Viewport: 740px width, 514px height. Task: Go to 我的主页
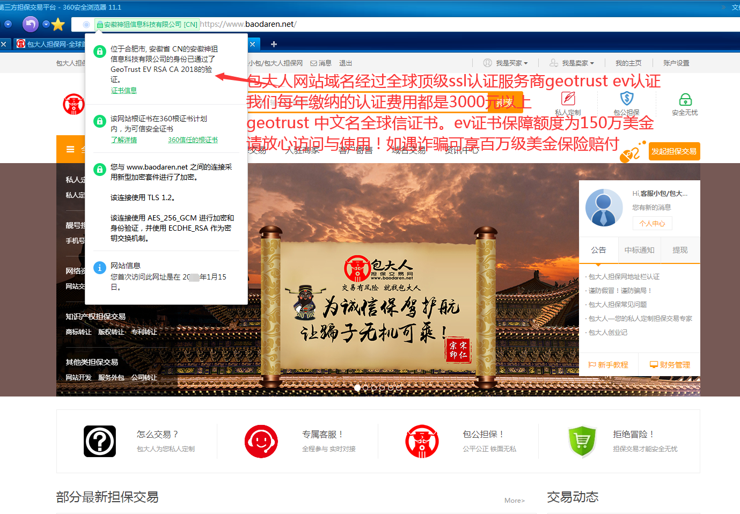628,63
